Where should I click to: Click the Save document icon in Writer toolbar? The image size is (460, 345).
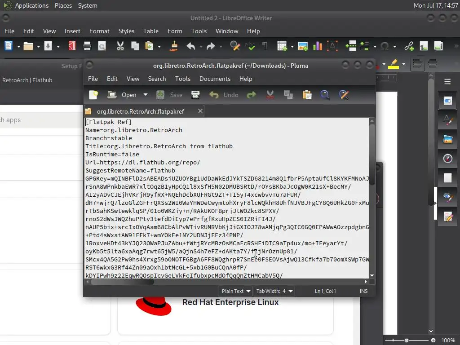tap(48, 46)
